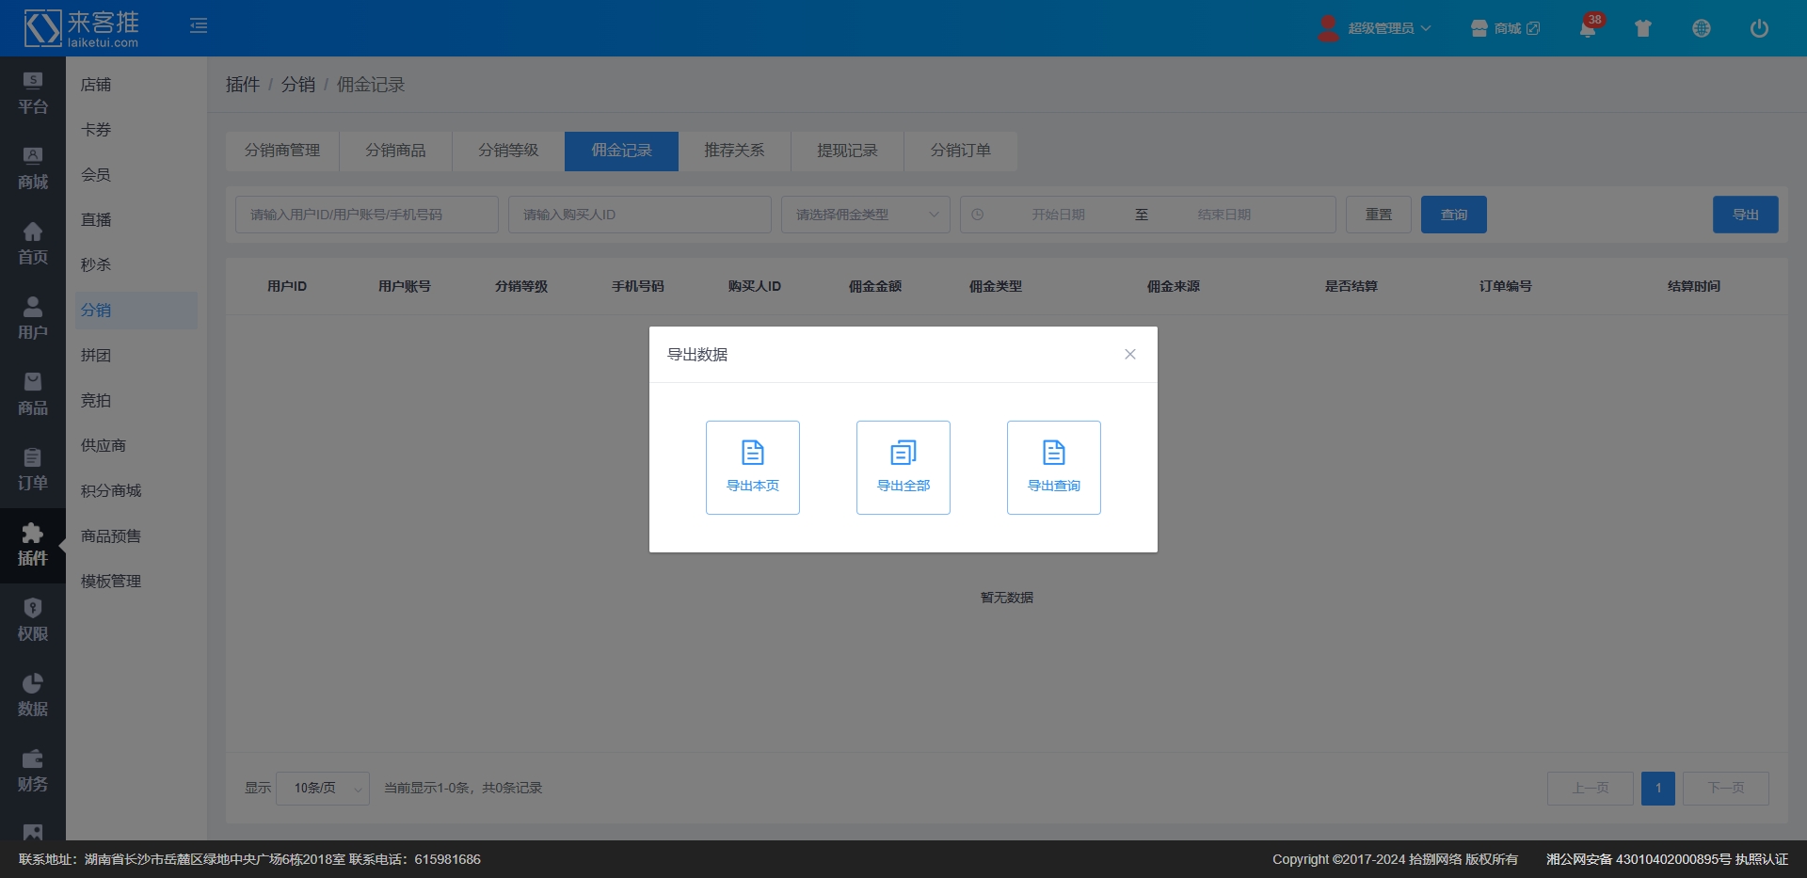Click the 重置 reset button
The width and height of the screenshot is (1807, 878).
pyautogui.click(x=1378, y=215)
